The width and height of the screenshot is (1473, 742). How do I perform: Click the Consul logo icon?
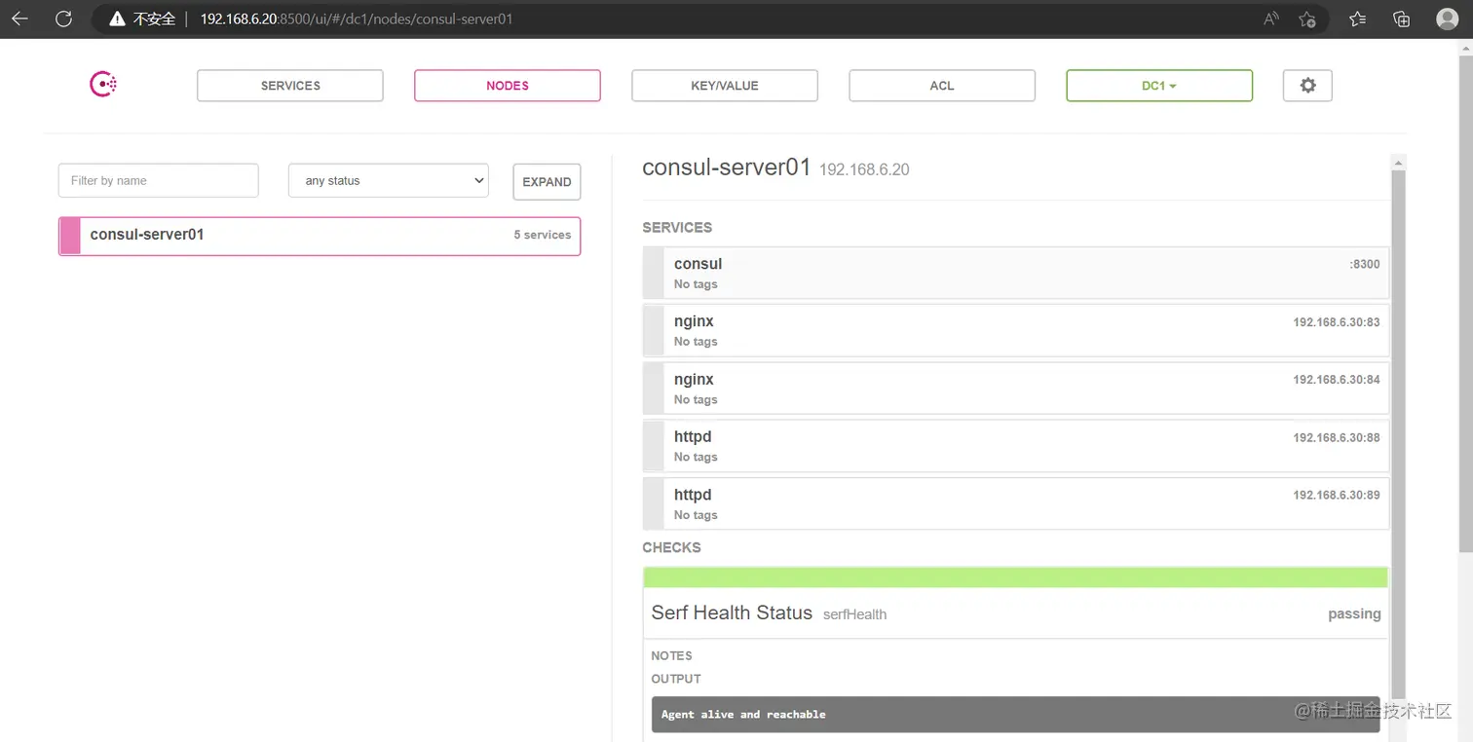[x=103, y=85]
